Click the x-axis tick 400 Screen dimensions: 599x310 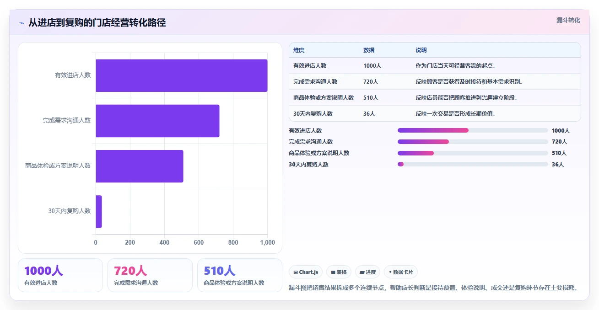164,242
